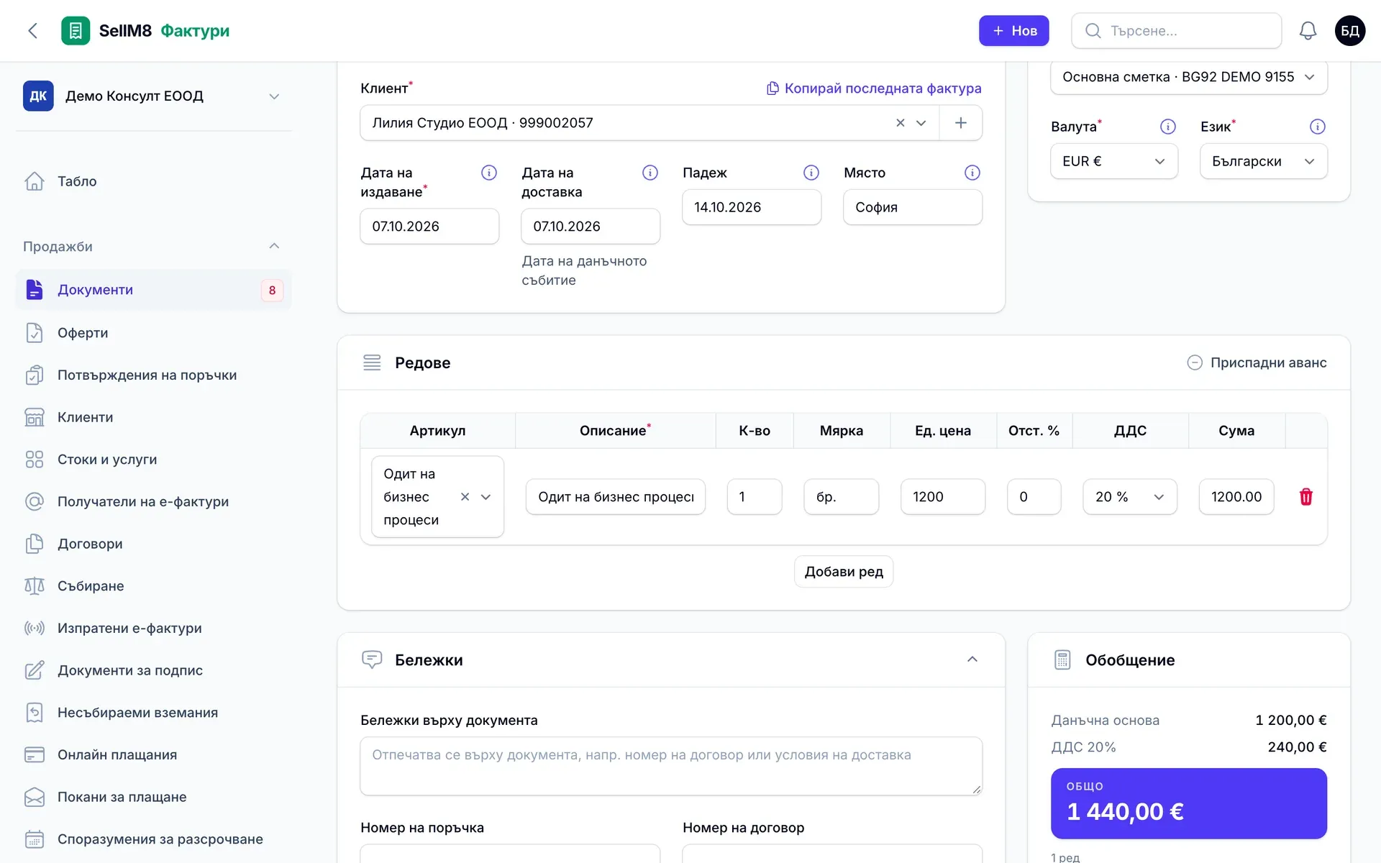The height and width of the screenshot is (863, 1381).
Task: Open the 20 % ДДС dropdown
Action: point(1130,497)
